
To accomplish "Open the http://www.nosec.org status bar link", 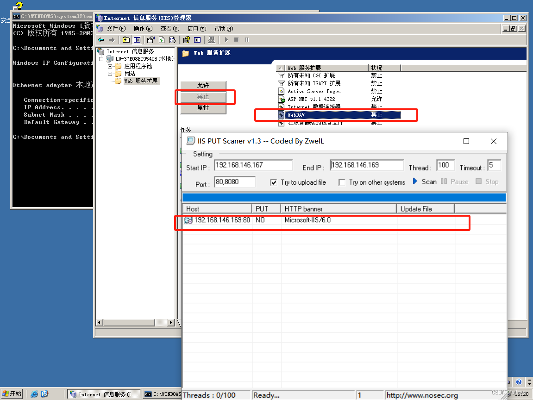I will [x=422, y=395].
